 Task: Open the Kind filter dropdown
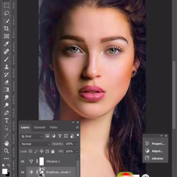31,136
